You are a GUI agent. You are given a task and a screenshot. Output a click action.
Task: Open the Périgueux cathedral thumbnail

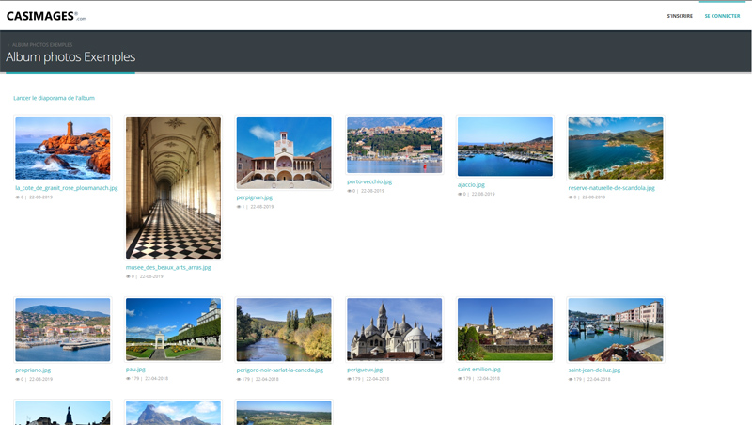(394, 329)
